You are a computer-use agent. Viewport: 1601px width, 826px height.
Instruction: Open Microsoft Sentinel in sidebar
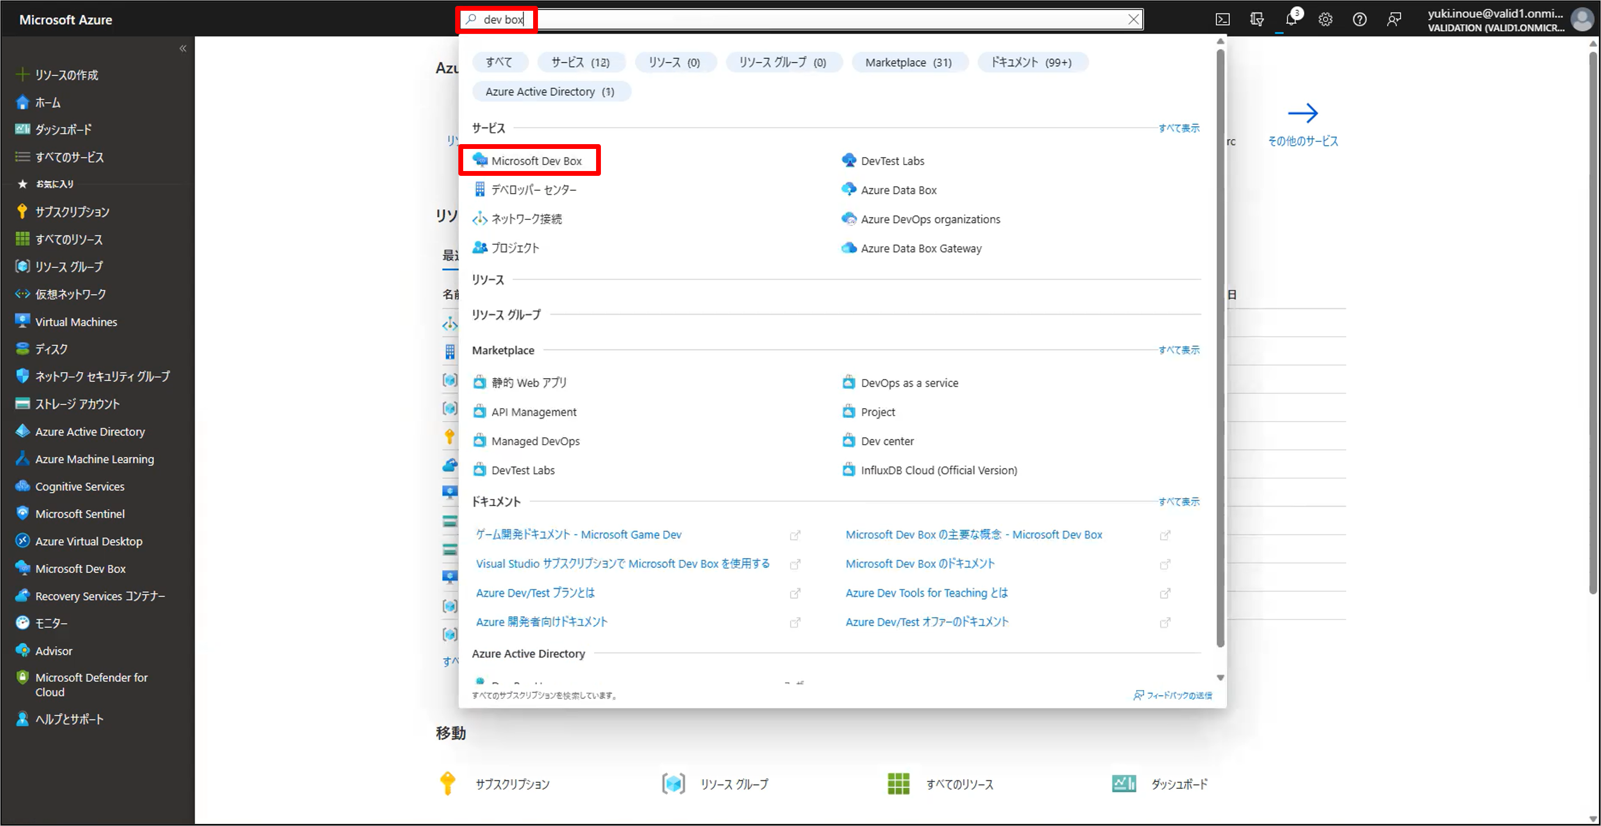(x=80, y=514)
